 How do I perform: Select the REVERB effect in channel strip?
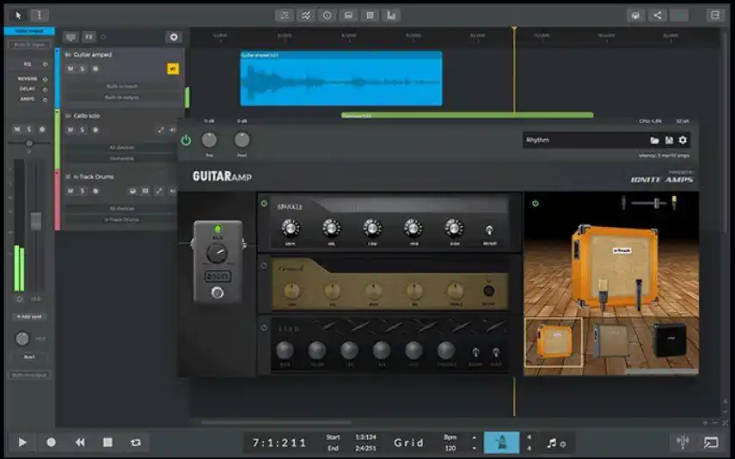coord(28,79)
